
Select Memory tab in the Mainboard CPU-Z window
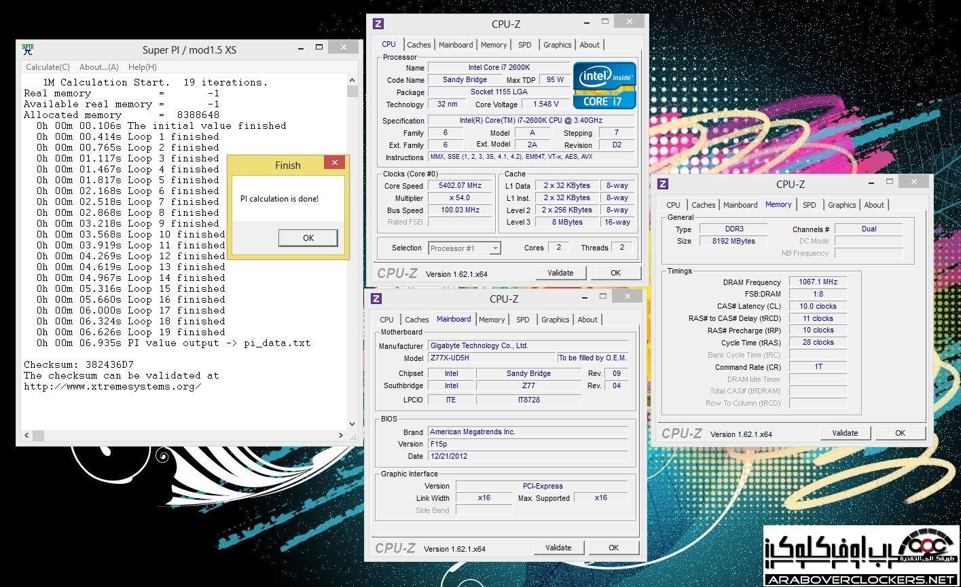tap(492, 320)
